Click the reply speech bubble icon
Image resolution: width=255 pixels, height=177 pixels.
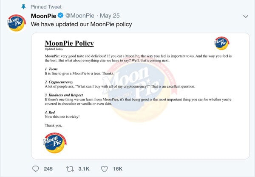(36, 169)
